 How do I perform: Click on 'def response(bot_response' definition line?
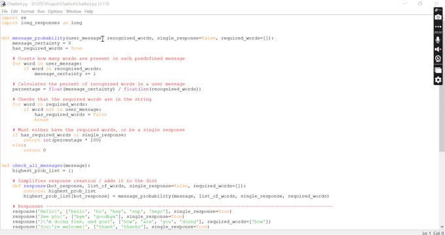[129, 186]
